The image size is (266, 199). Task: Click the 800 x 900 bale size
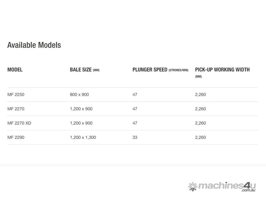pos(79,95)
